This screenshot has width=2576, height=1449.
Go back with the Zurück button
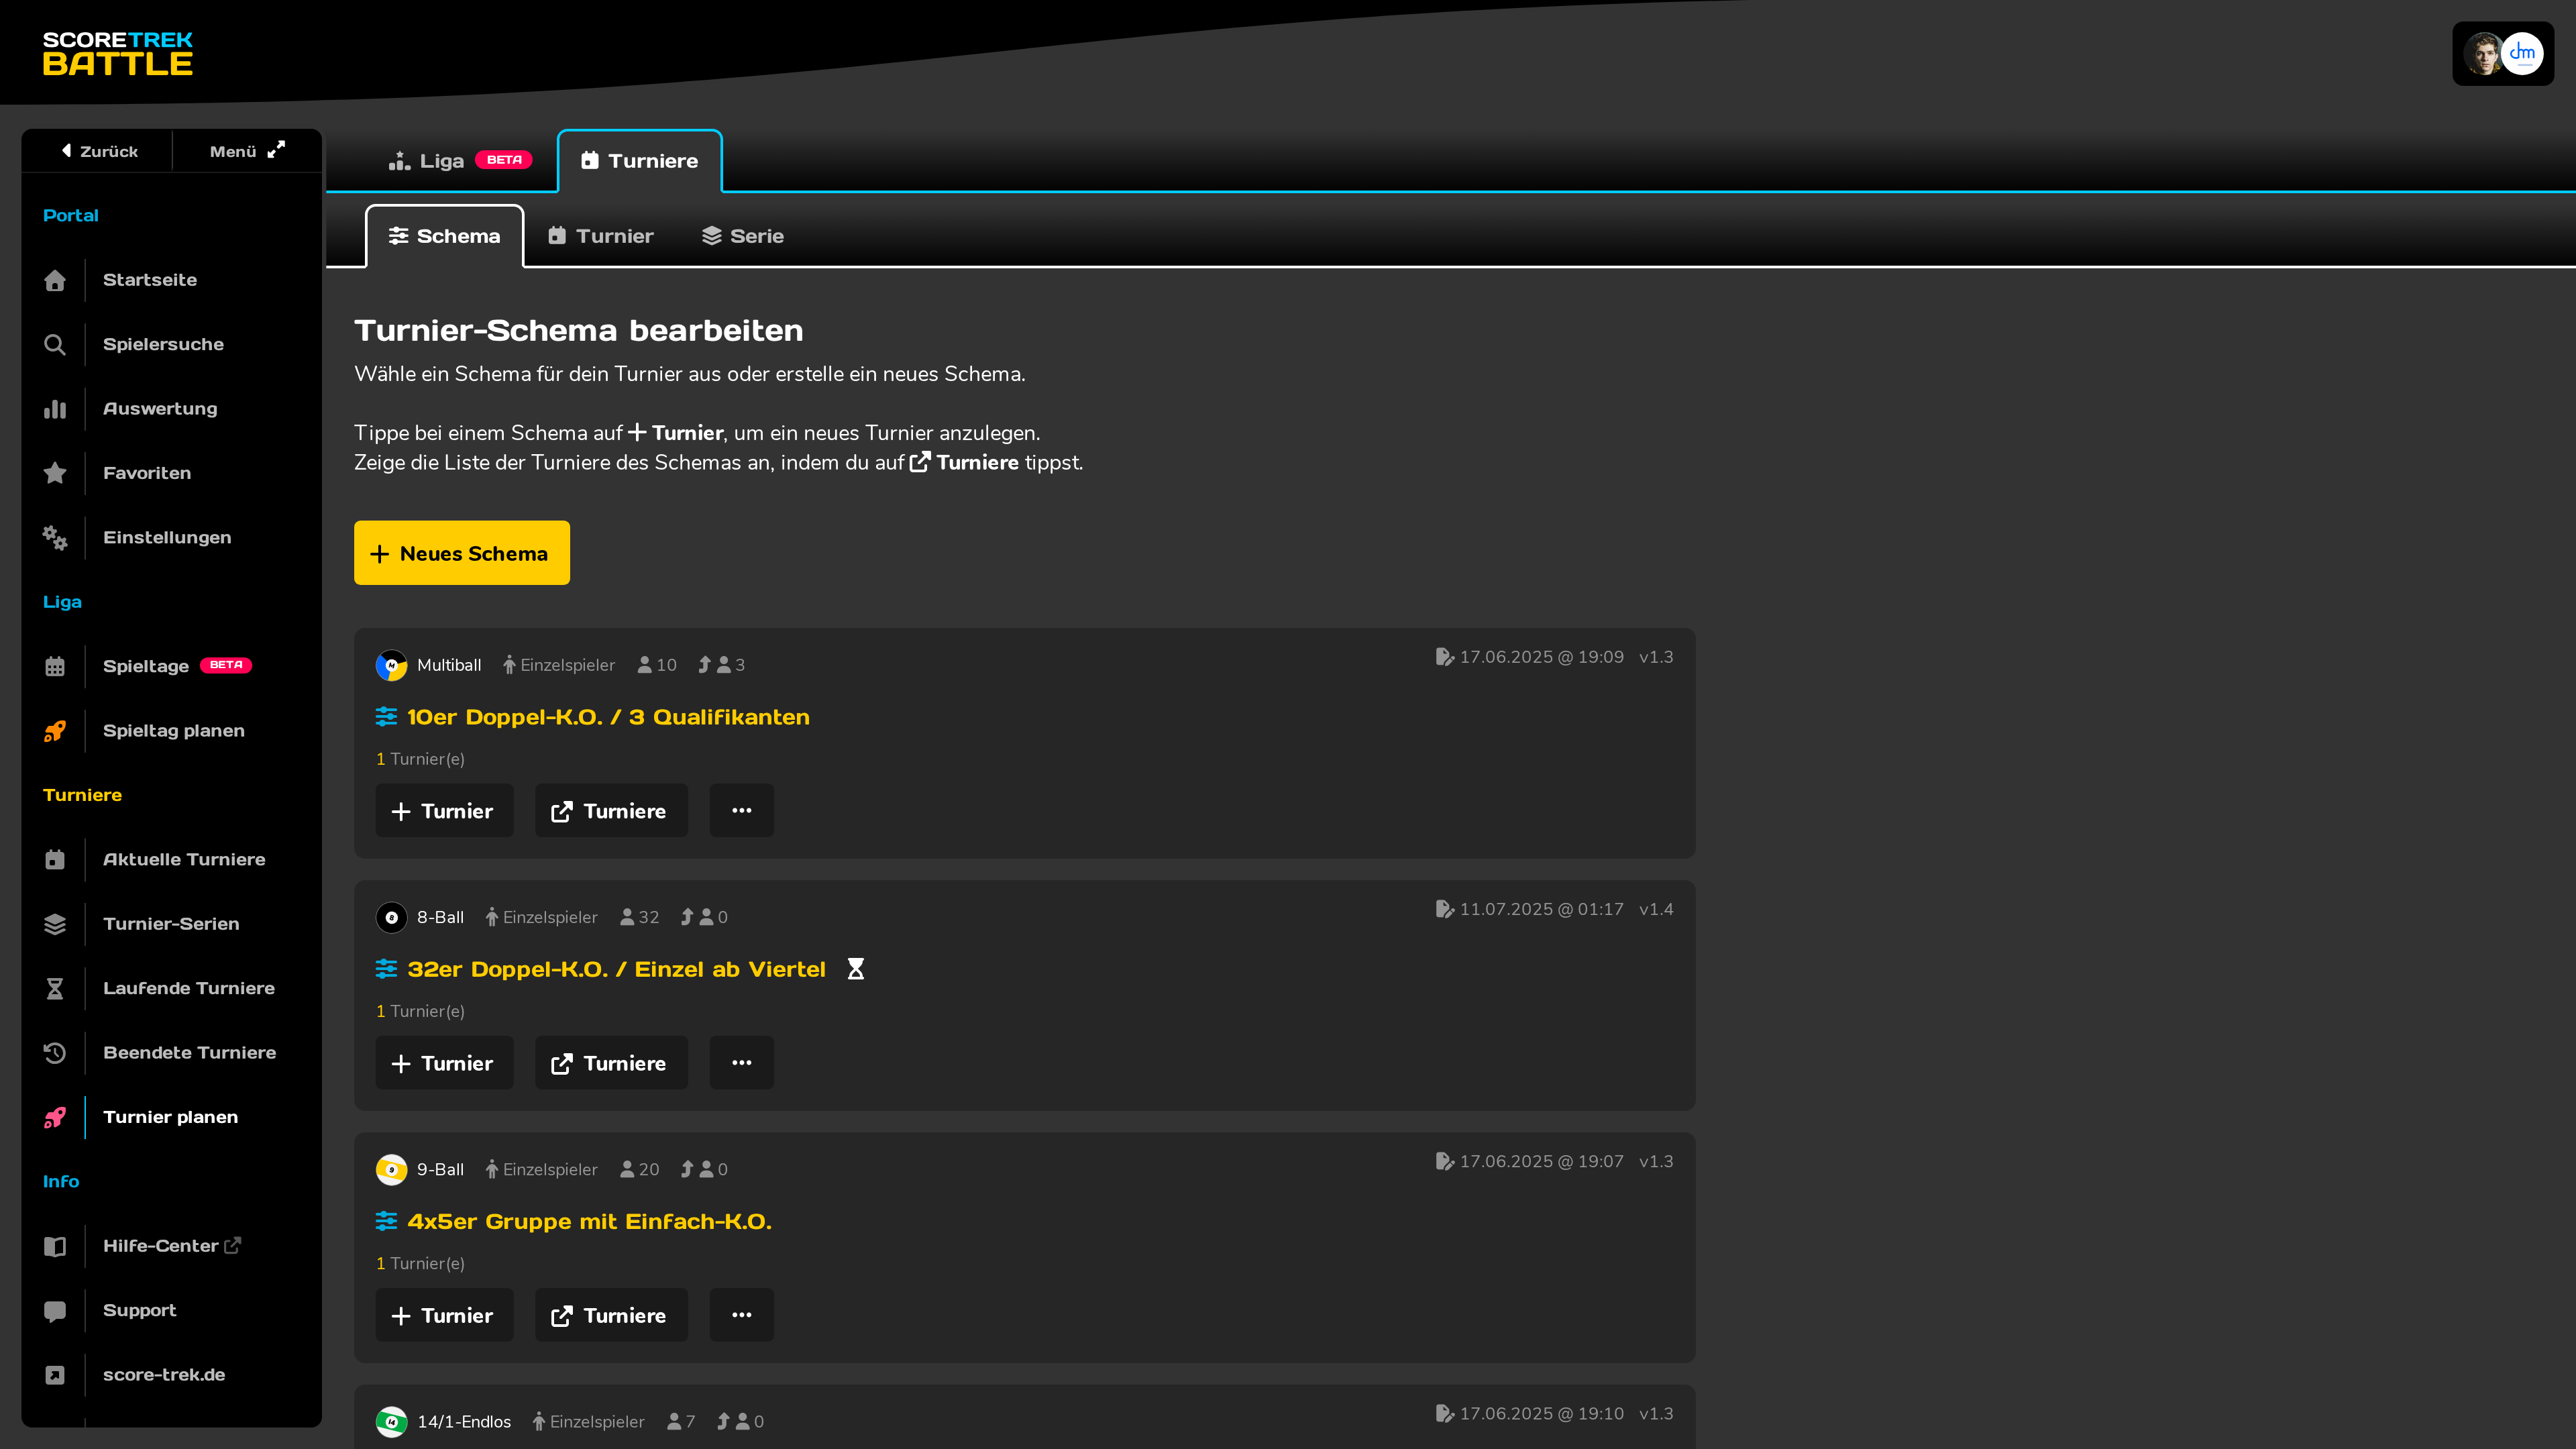tap(99, 151)
